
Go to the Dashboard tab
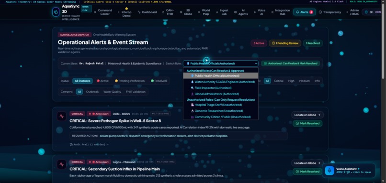coord(147,12)
